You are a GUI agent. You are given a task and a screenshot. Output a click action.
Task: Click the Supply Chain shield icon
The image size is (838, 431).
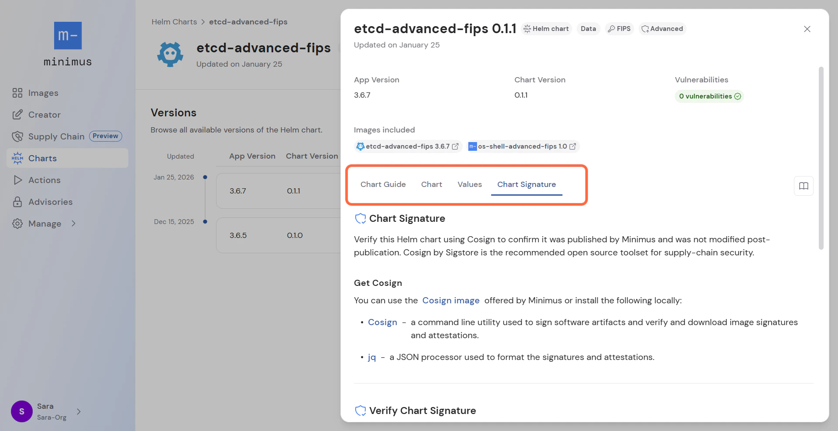point(17,136)
